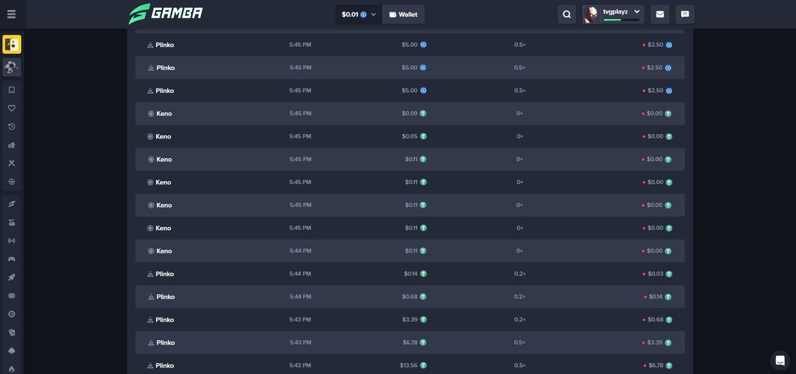Switch to Sports soccer ball icon

[x=12, y=67]
